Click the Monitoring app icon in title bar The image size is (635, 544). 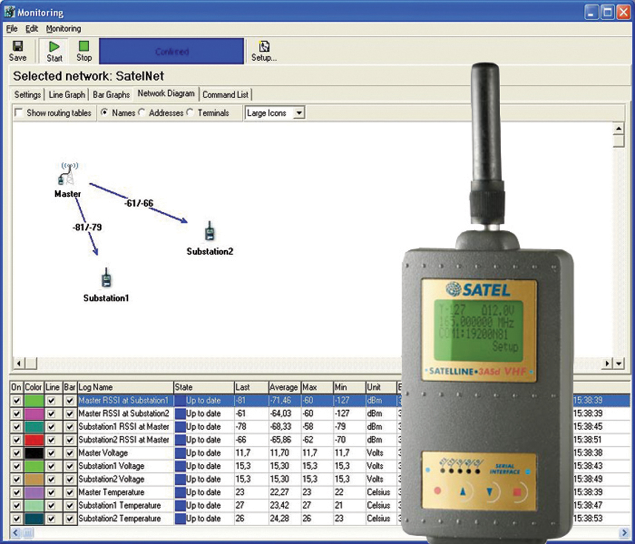pyautogui.click(x=10, y=11)
